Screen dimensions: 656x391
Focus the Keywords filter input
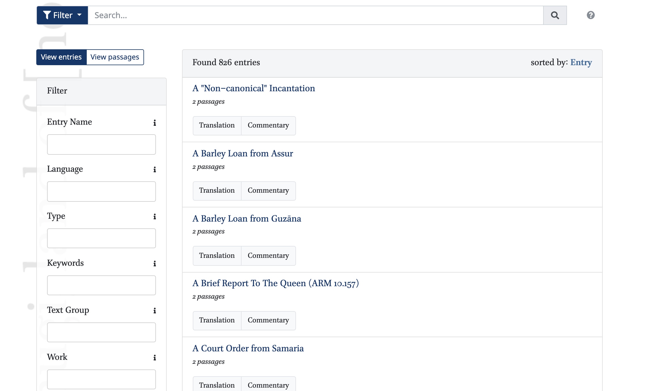click(x=101, y=285)
